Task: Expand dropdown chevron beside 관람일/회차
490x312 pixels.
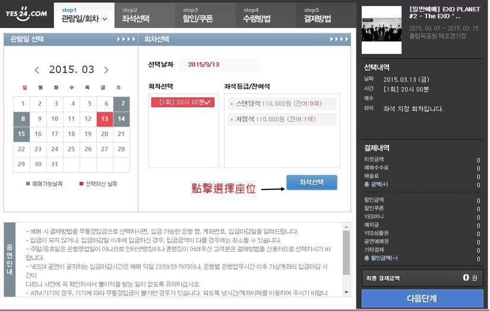Action: point(105,19)
